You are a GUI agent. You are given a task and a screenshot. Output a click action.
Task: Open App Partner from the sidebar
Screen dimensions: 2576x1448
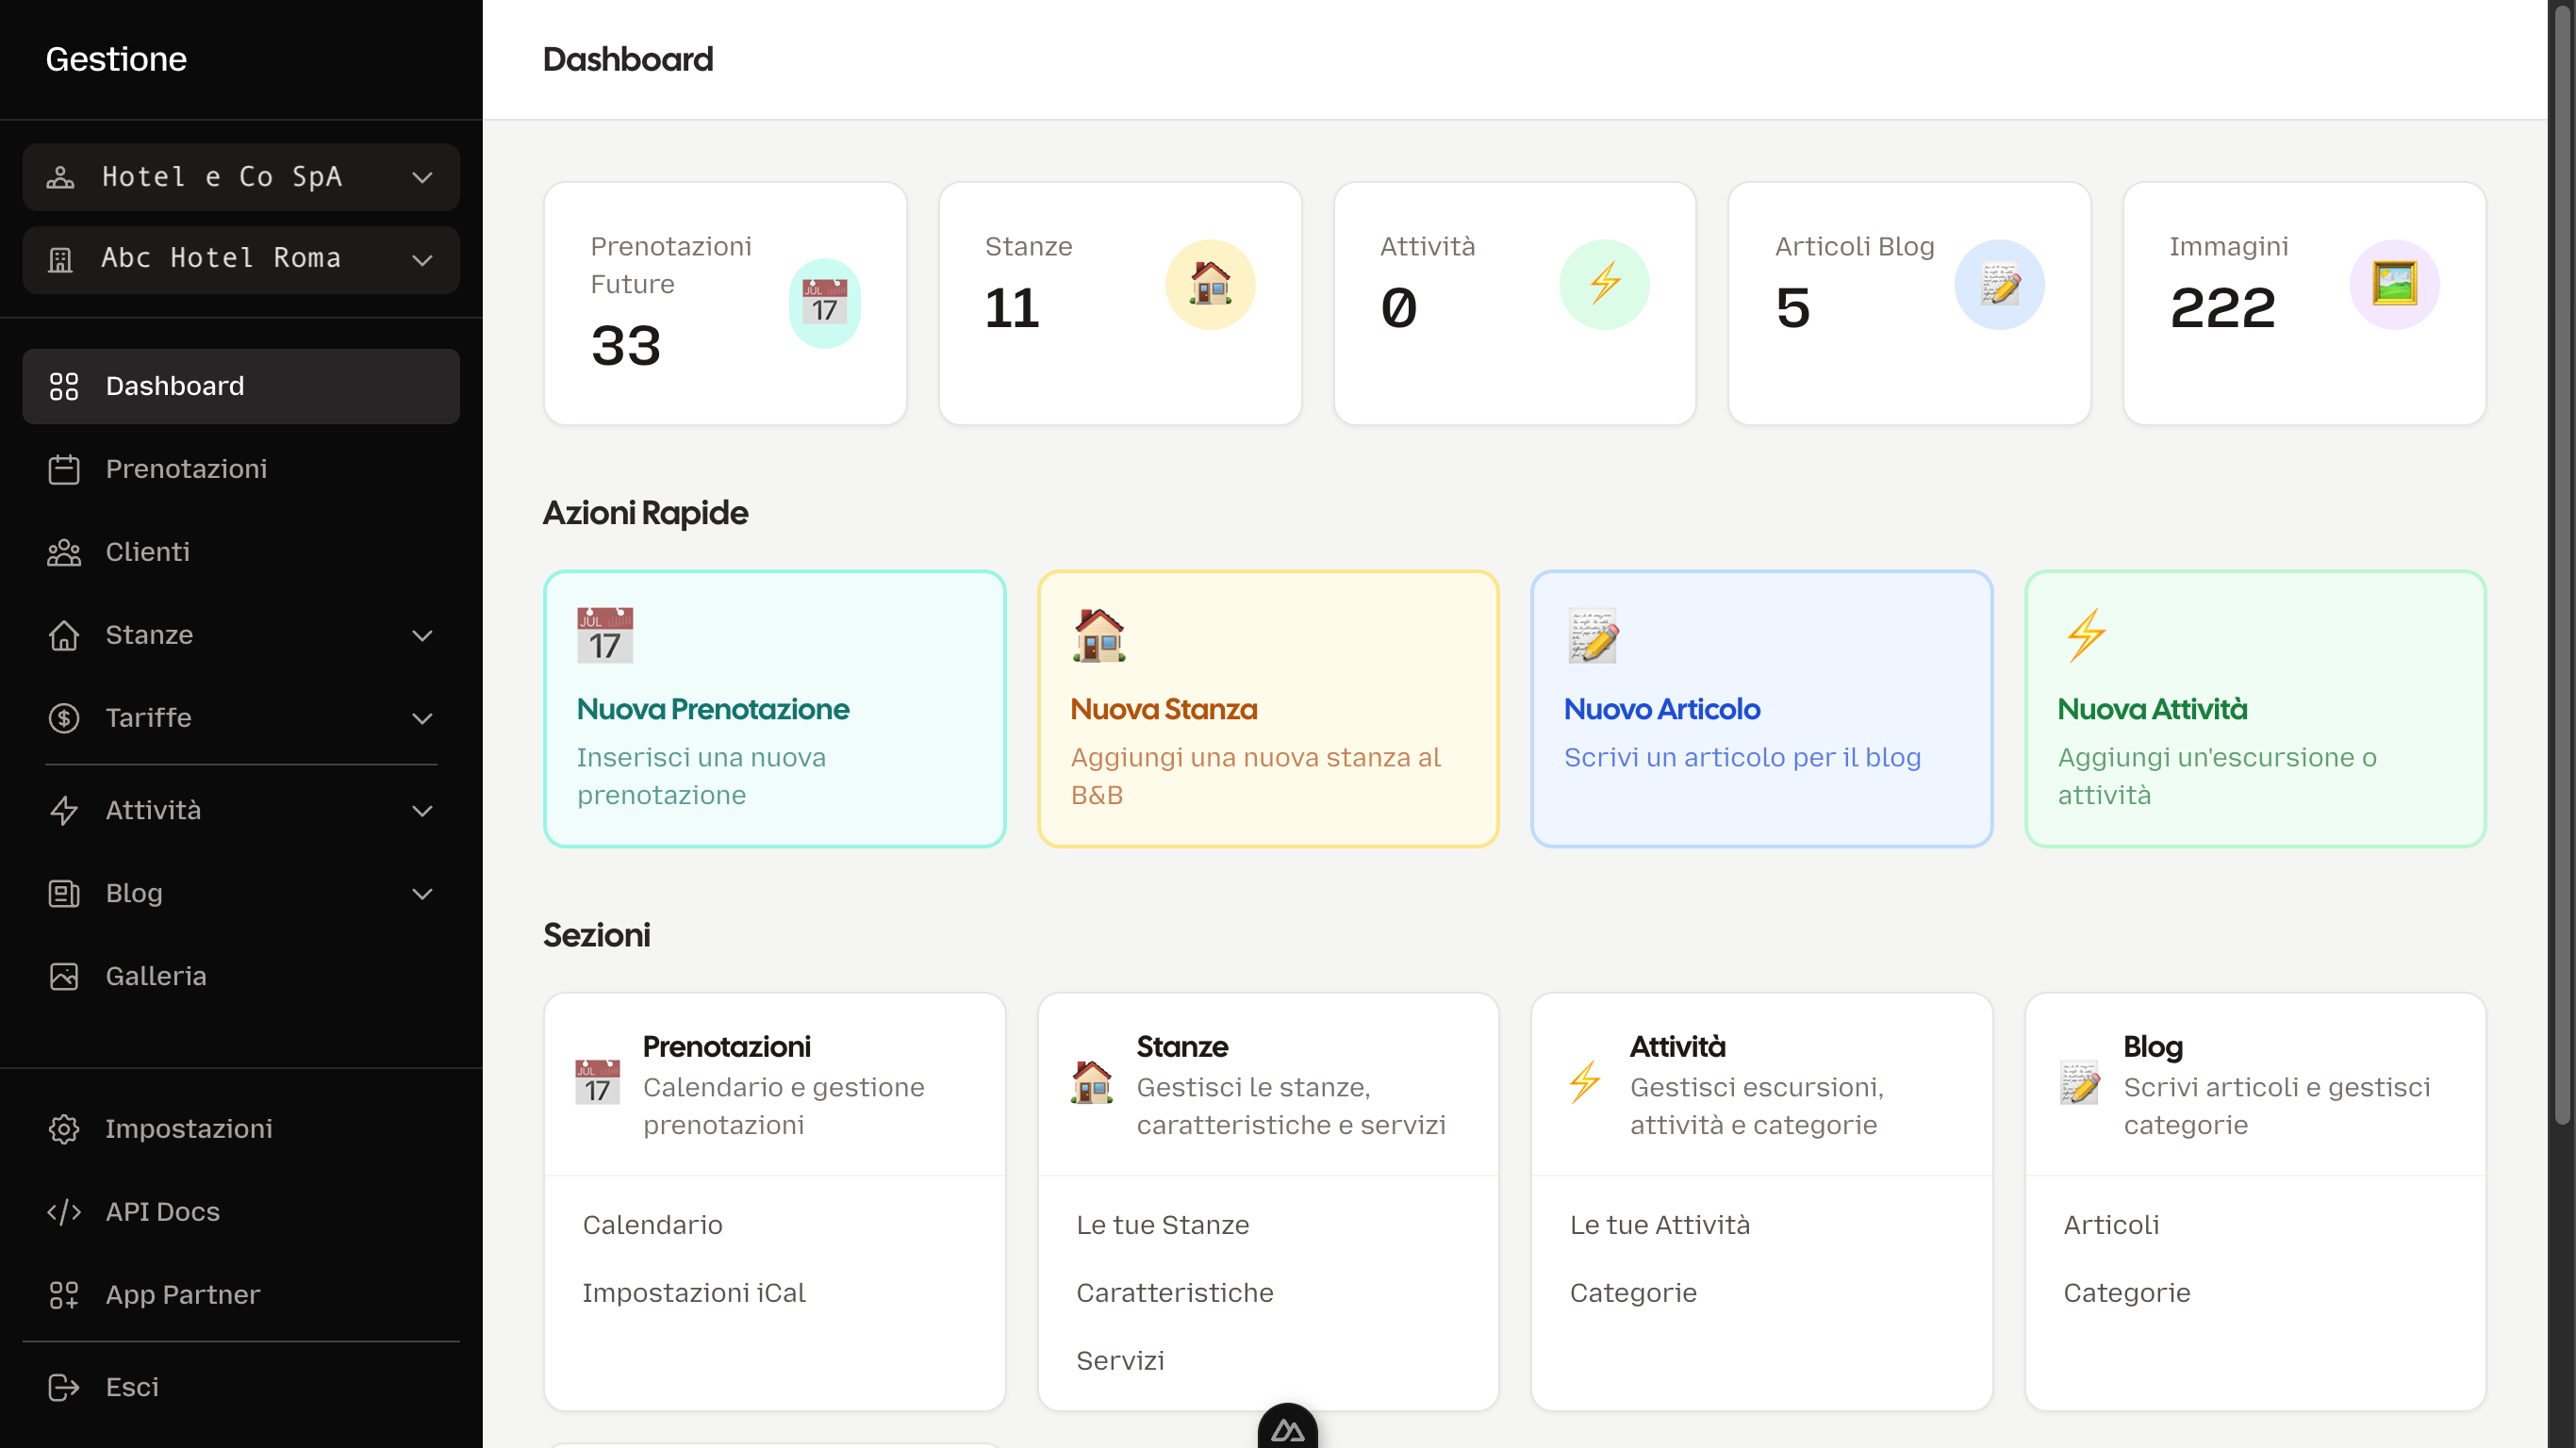pos(241,1295)
